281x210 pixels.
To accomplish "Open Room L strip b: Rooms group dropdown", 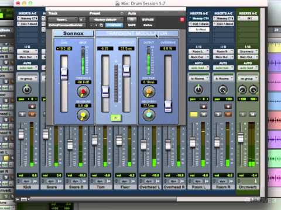I will [x=199, y=79].
